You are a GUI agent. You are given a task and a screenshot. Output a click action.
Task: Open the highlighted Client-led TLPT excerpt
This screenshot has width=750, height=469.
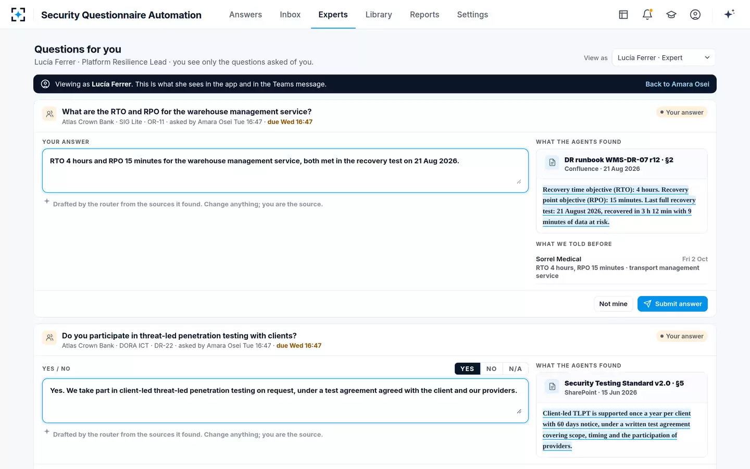click(x=617, y=429)
